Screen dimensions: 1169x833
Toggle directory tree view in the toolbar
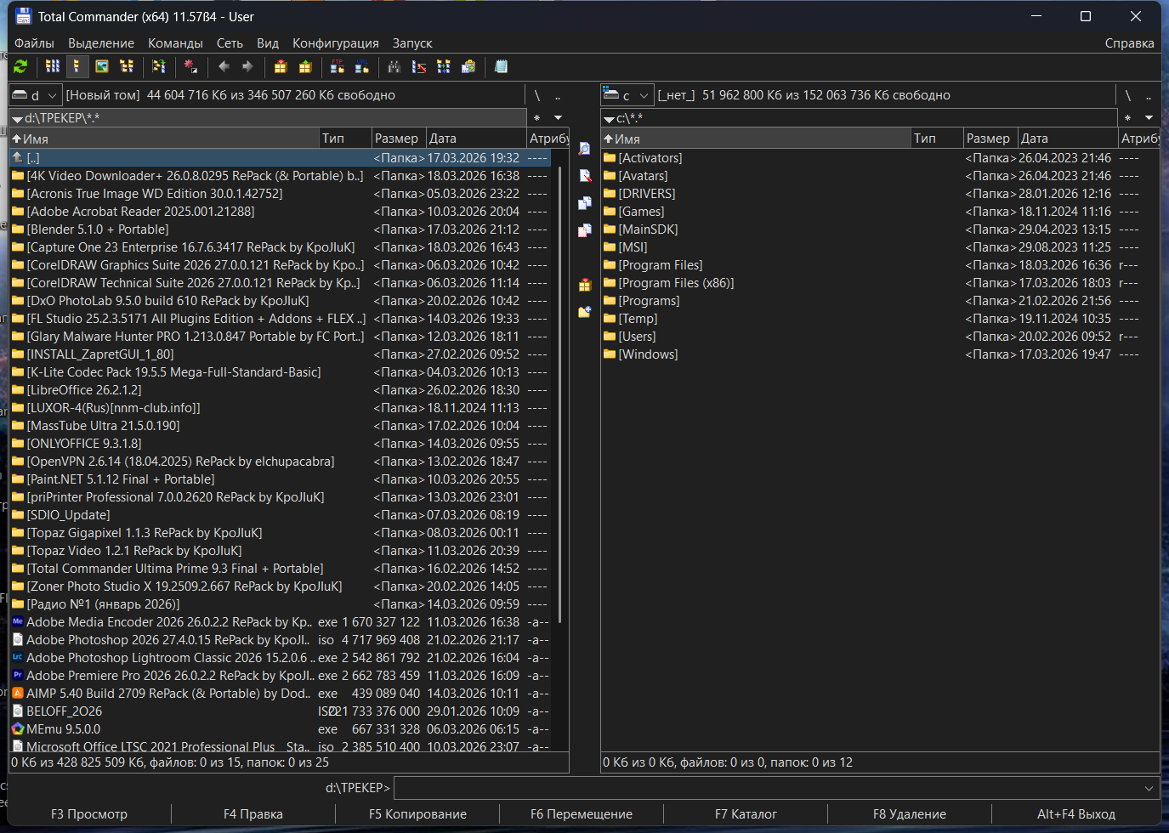point(127,66)
